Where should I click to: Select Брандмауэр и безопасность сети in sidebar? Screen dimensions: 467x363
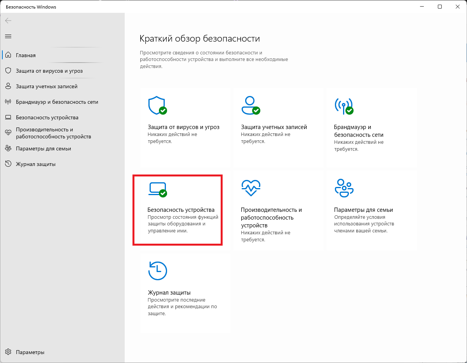point(56,102)
